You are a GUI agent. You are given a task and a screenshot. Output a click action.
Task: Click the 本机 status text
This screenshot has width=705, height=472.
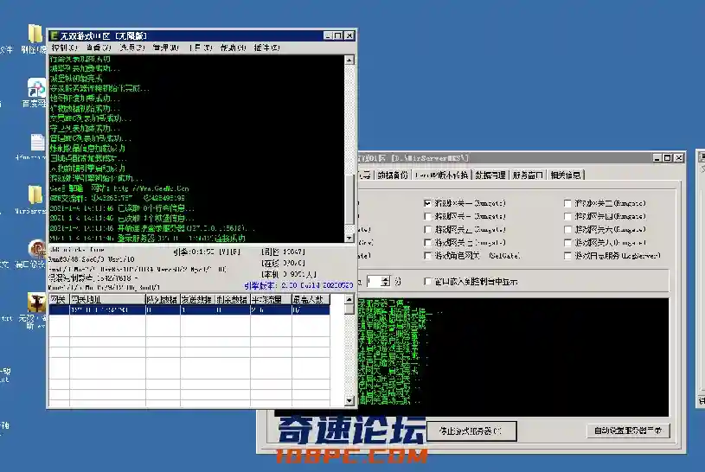tap(289, 274)
